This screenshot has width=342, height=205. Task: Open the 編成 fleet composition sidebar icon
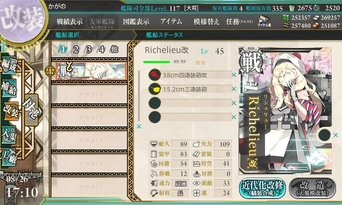tap(9, 66)
